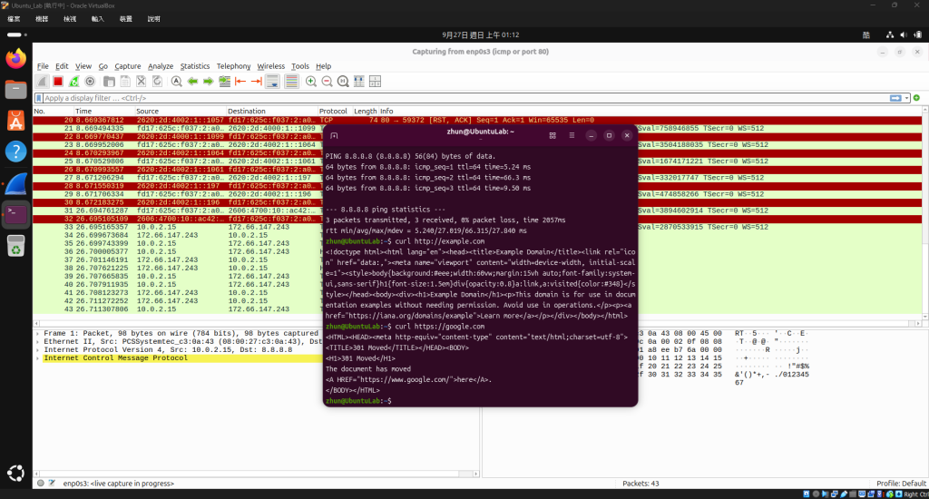
Task: Click the Find packet magnifier icon
Action: pos(177,82)
